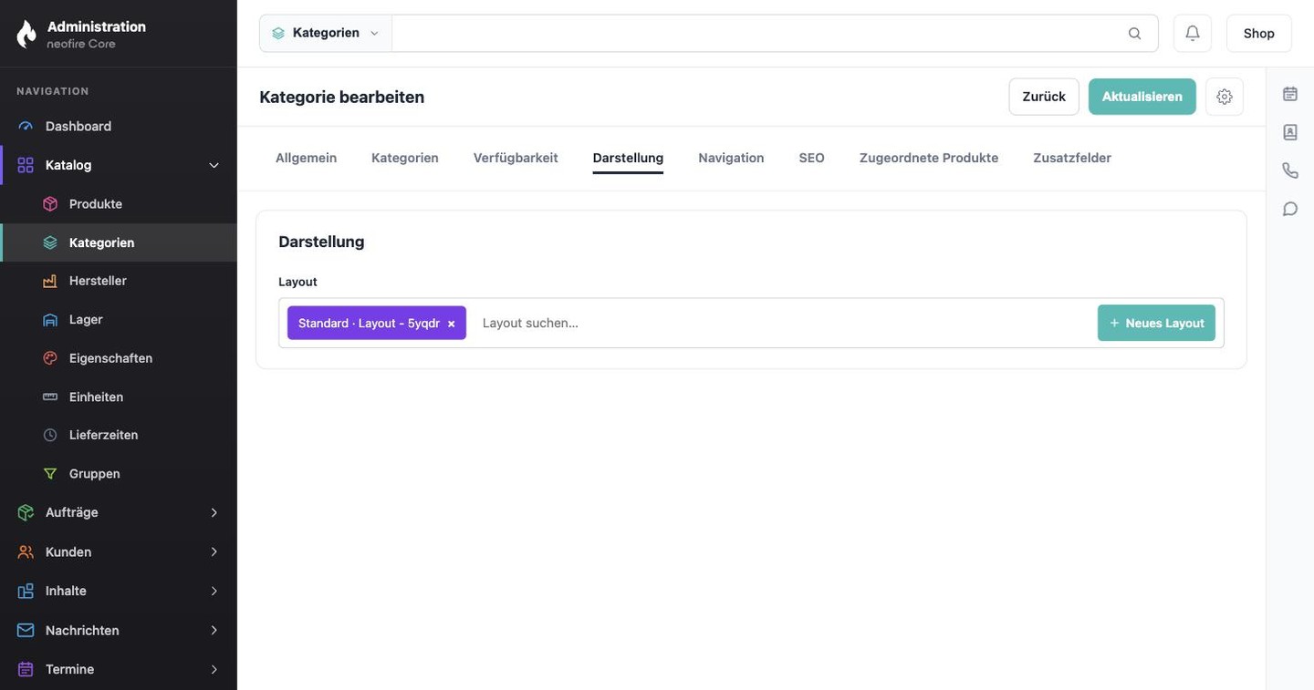Click the Hersteller factory icon
This screenshot has height=690, width=1314.
[x=50, y=281]
